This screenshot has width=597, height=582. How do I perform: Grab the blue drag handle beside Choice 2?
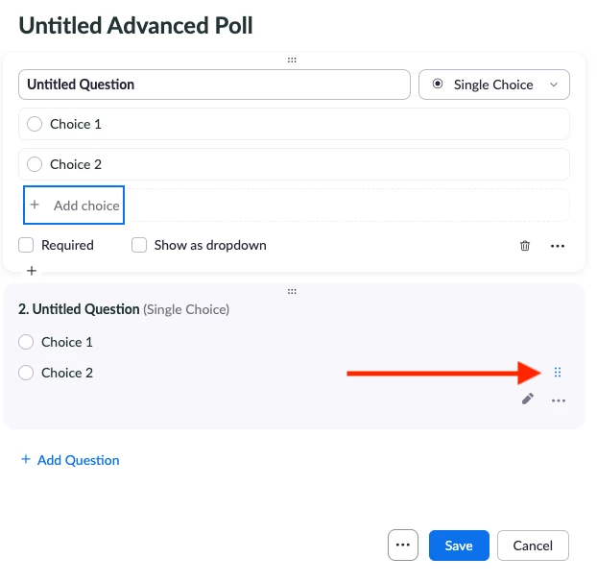[558, 373]
